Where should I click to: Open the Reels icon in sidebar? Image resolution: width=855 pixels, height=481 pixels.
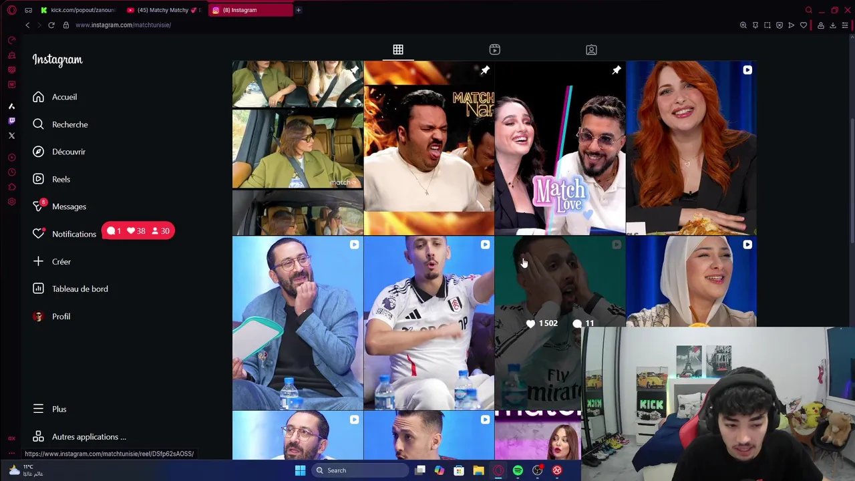click(x=39, y=179)
